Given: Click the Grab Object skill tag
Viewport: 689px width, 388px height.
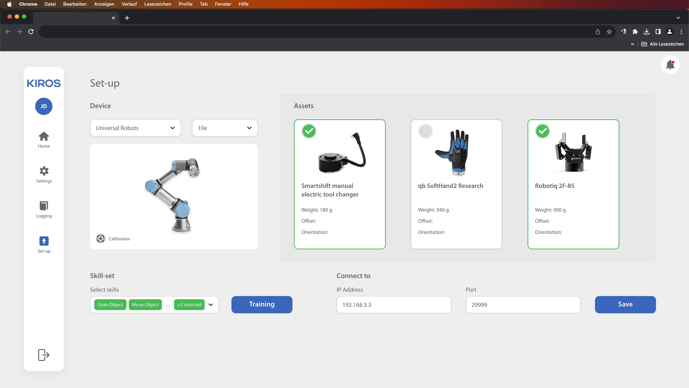Looking at the screenshot, I should (110, 305).
